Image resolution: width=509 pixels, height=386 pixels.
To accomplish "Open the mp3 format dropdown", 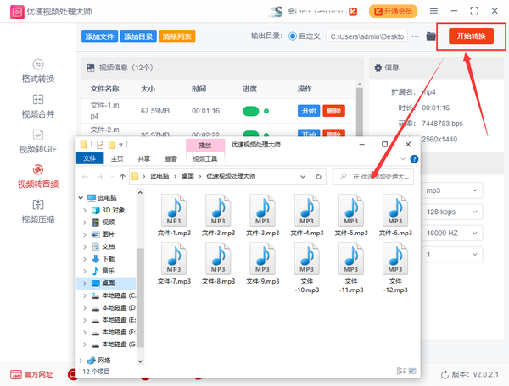I will tap(452, 190).
